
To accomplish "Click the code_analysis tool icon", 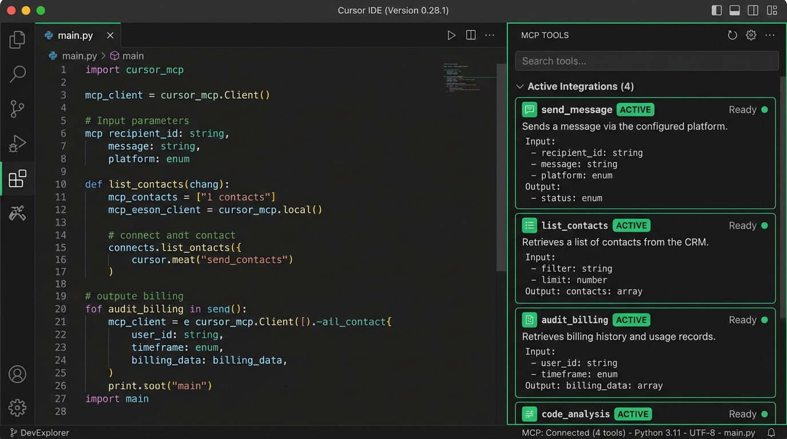I will [x=530, y=414].
